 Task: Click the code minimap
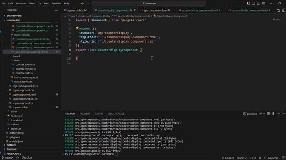point(277,19)
